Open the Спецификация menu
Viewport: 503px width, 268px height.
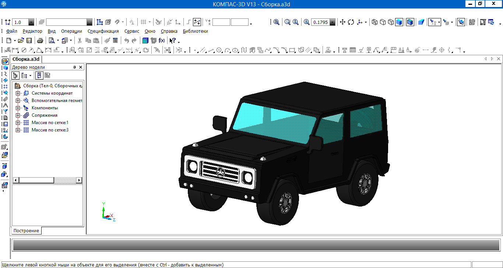click(103, 31)
